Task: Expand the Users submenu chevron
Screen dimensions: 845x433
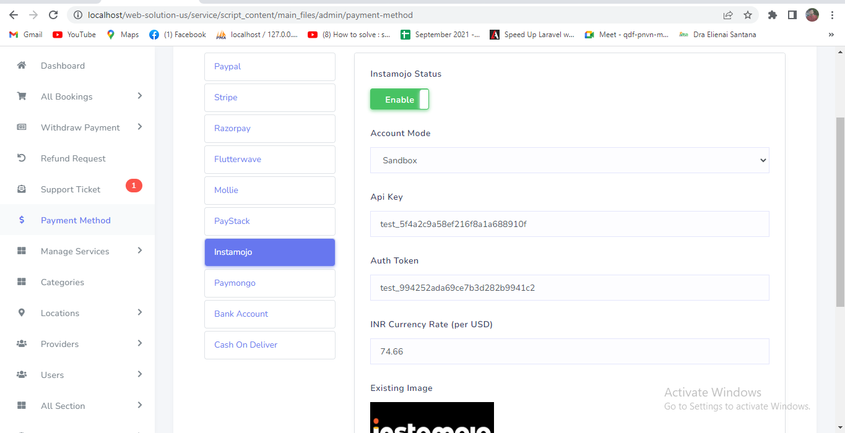Action: (x=140, y=374)
